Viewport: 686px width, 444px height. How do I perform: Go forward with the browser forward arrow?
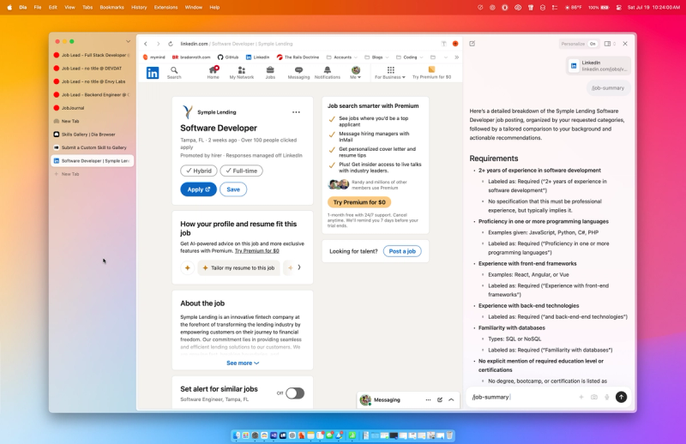pos(158,44)
